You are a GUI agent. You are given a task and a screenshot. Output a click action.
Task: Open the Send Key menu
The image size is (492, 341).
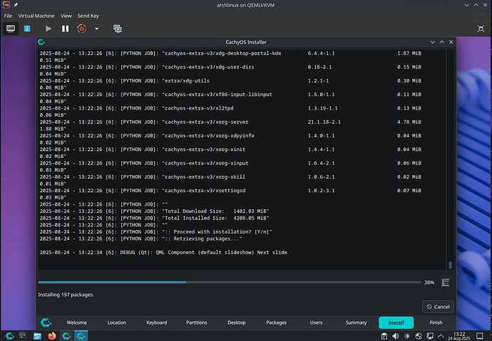(x=88, y=16)
